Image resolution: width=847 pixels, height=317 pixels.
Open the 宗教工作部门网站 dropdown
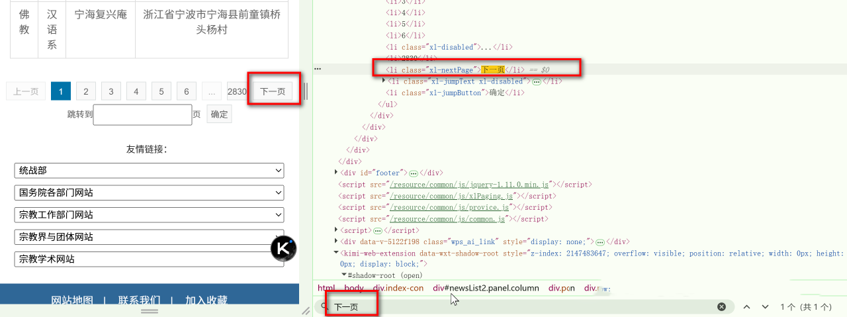click(149, 215)
